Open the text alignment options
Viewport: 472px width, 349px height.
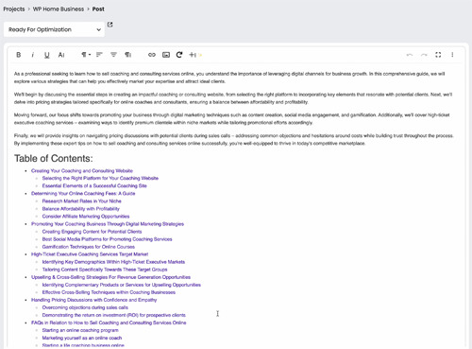[x=99, y=55]
